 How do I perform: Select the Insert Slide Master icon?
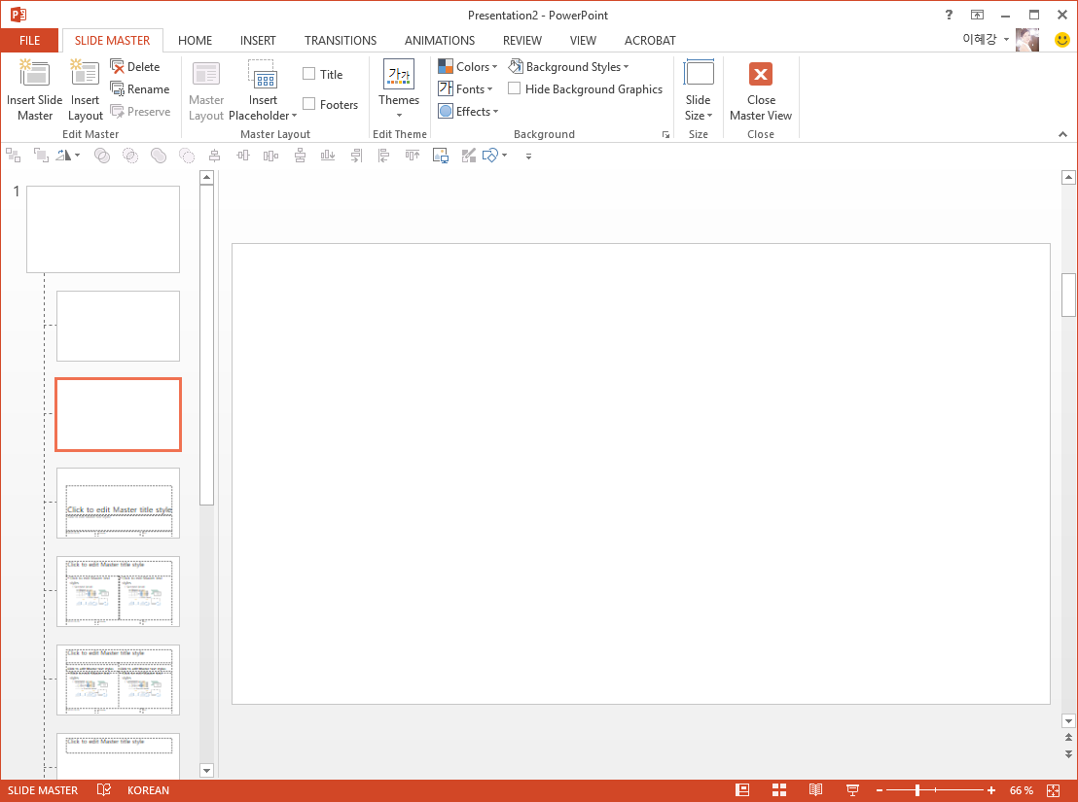[34, 87]
